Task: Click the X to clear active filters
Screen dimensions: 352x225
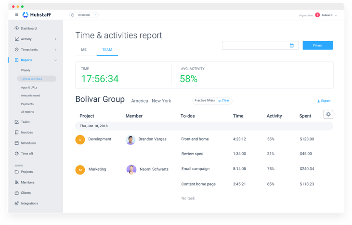Action: coord(219,101)
